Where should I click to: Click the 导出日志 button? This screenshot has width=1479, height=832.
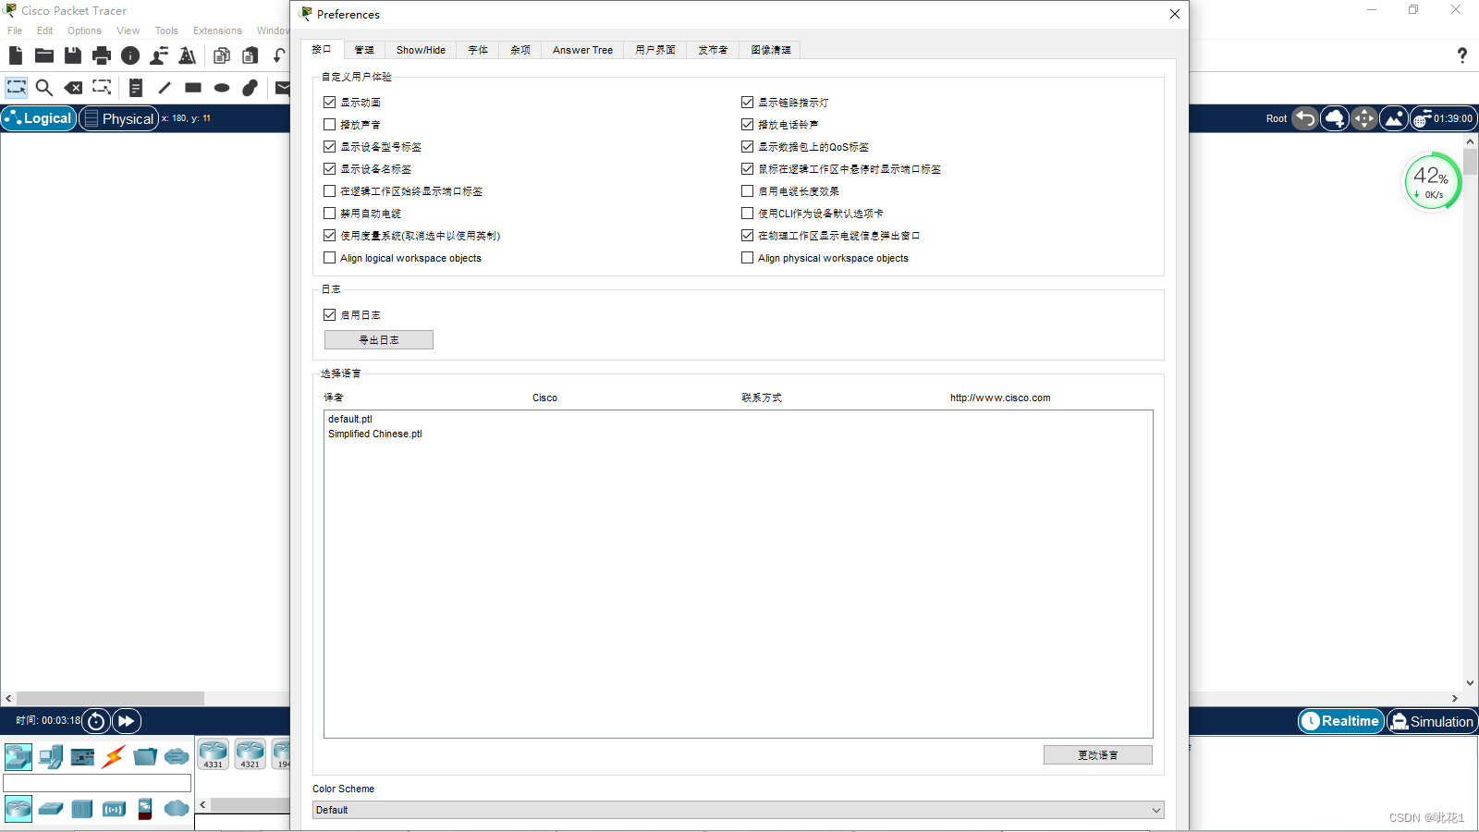(379, 339)
